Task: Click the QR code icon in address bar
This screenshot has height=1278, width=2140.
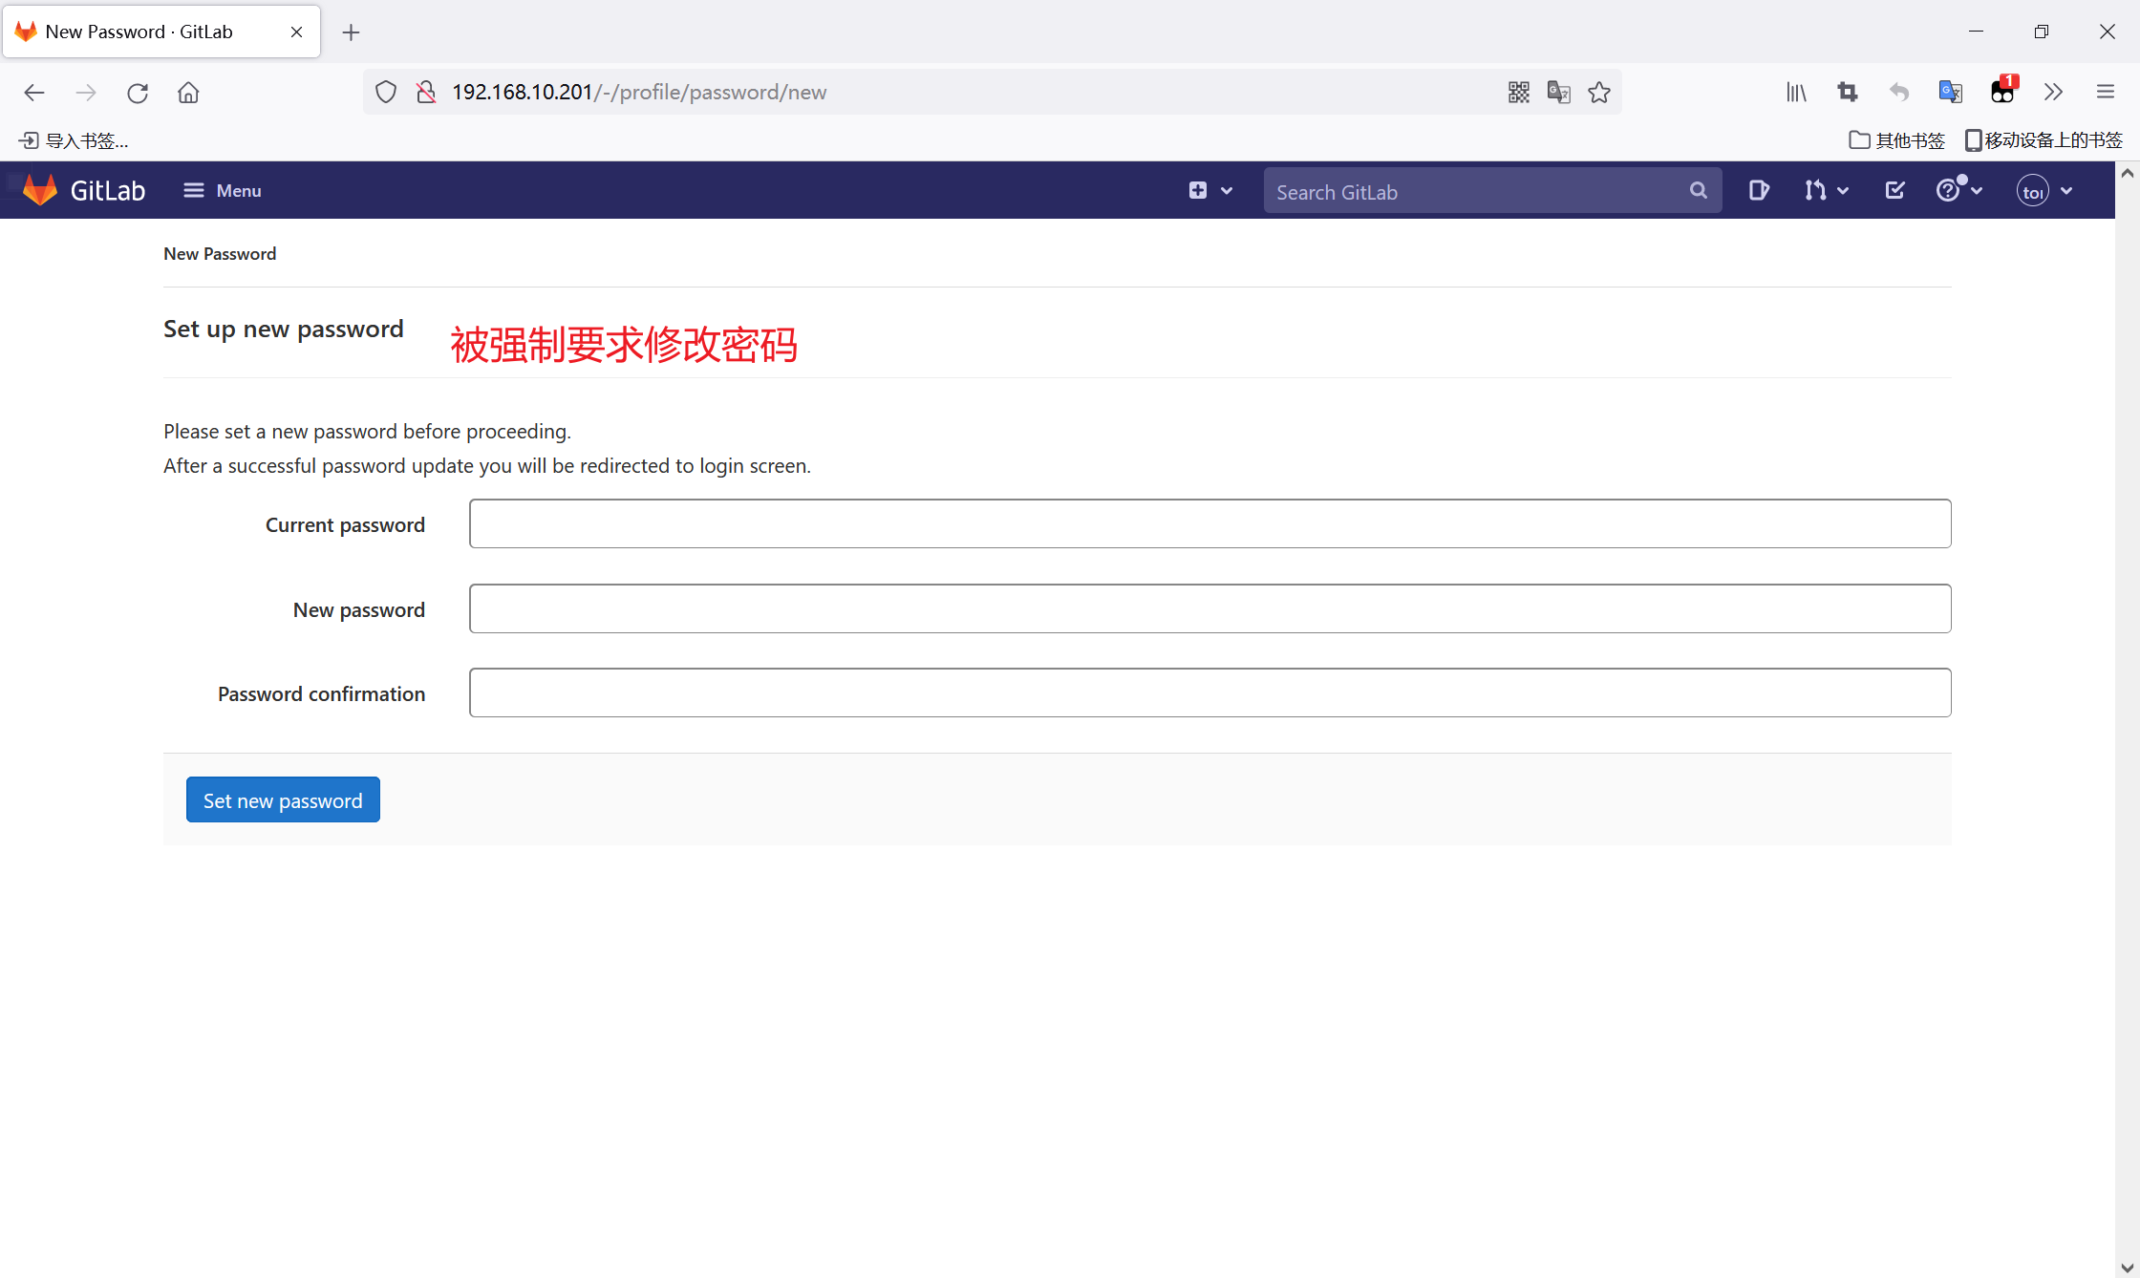Action: (1518, 92)
